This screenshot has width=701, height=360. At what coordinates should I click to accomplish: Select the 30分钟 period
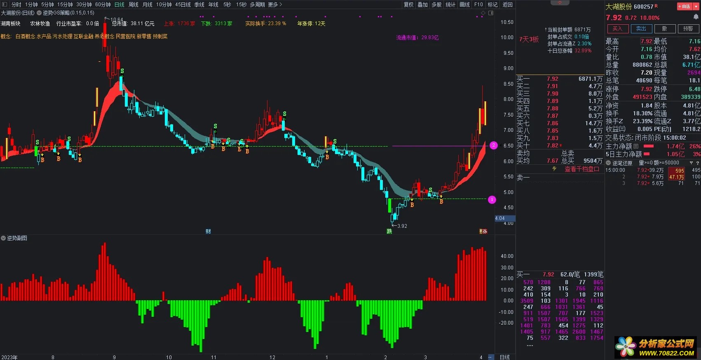84,5
